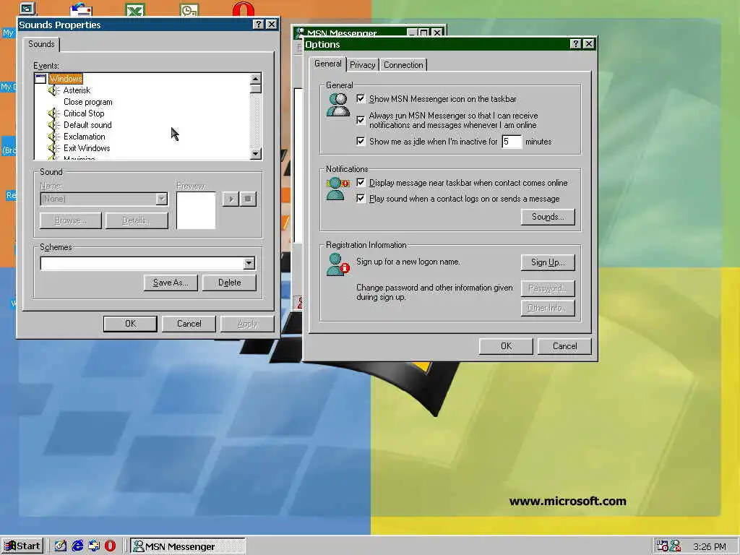Click Cancel in Sounds Properties
This screenshot has height=555, width=740.
coord(189,324)
